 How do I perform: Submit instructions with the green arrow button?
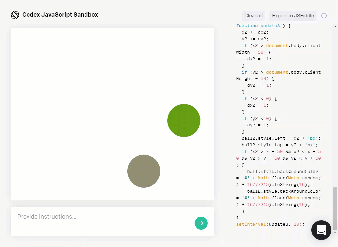201,223
